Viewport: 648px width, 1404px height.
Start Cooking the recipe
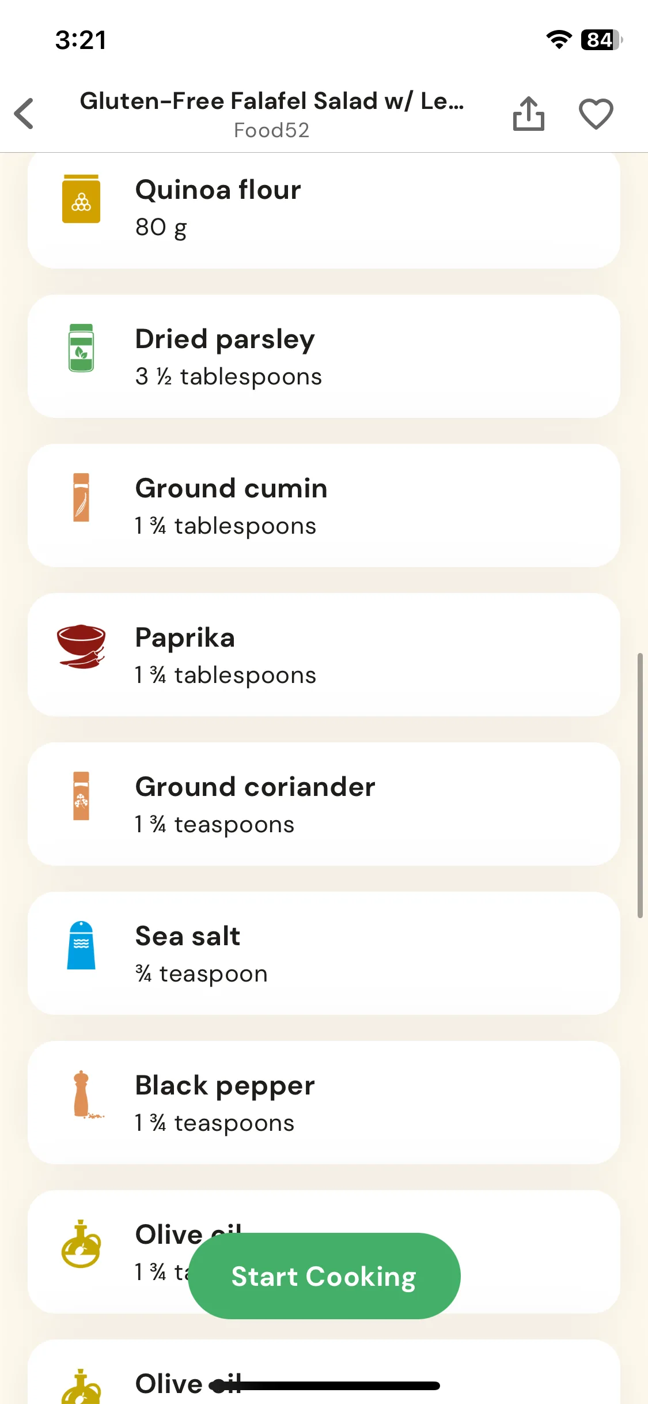[324, 1276]
